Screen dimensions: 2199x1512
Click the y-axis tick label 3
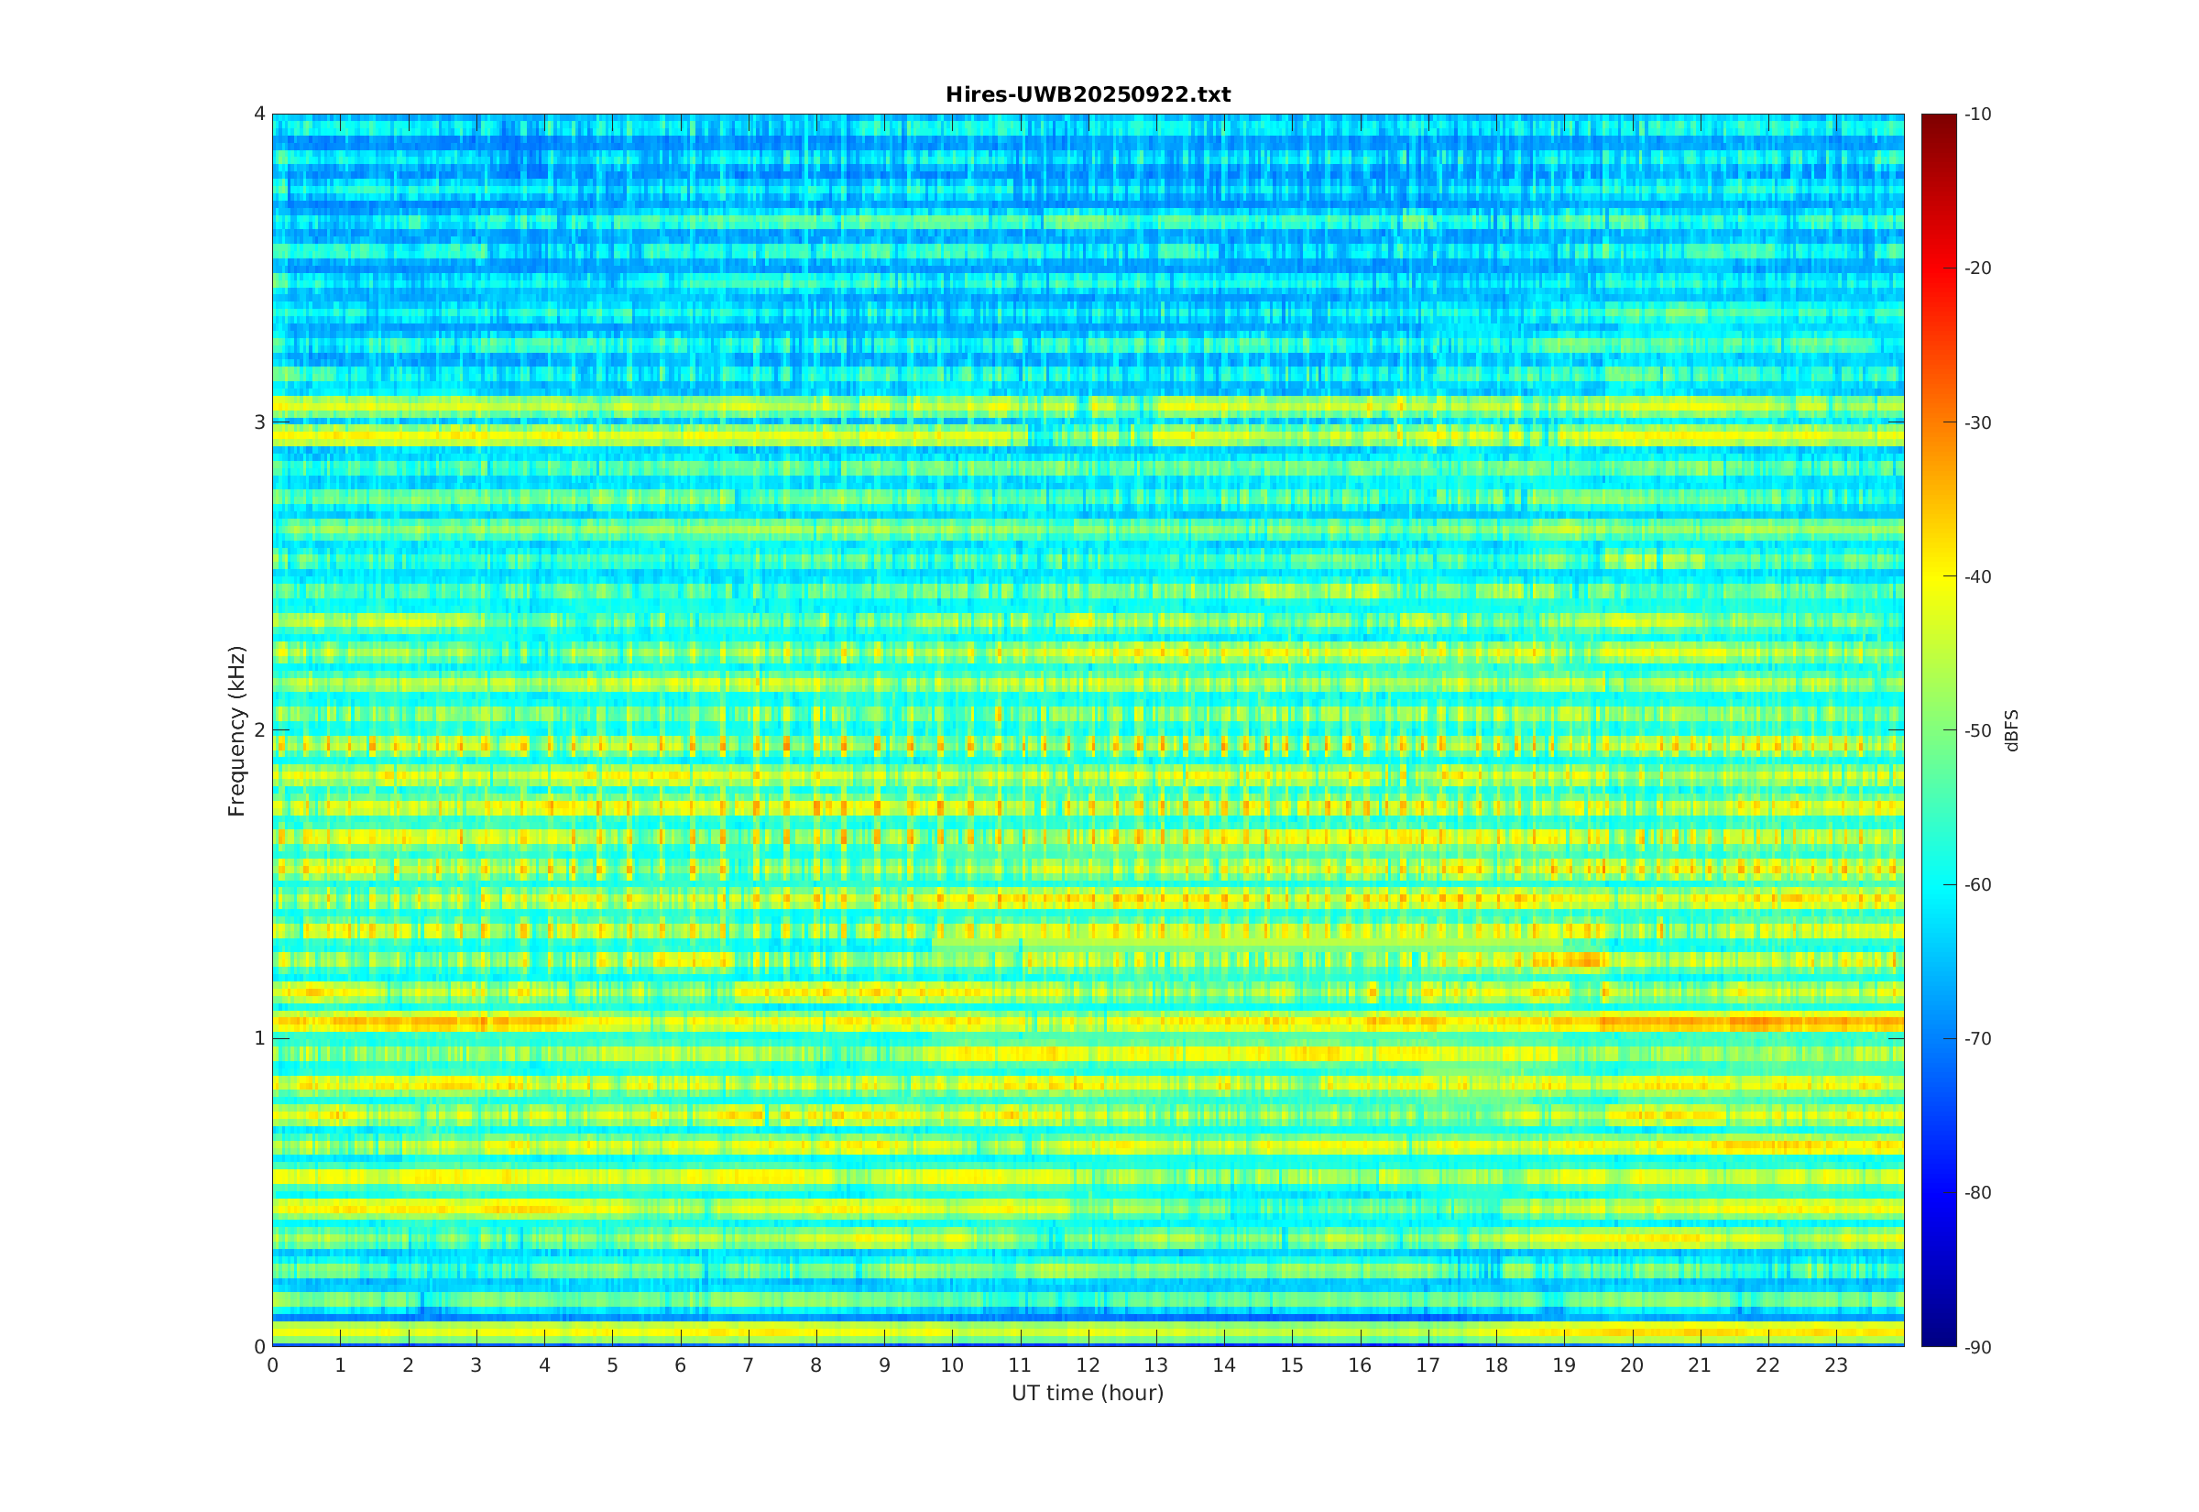pyautogui.click(x=258, y=422)
